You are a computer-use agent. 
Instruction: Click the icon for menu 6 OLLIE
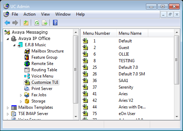pos(85,54)
